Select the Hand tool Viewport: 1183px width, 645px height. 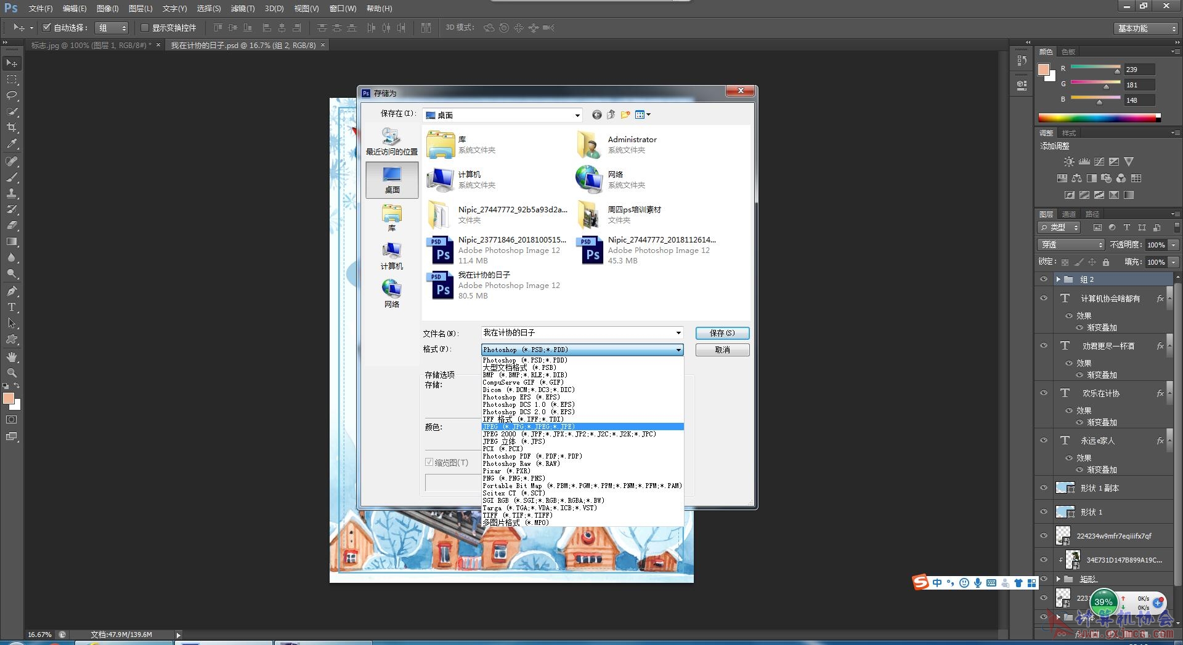(12, 357)
